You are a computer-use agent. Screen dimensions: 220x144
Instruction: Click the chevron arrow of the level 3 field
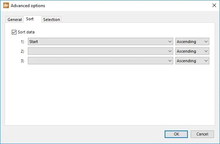tap(170, 61)
